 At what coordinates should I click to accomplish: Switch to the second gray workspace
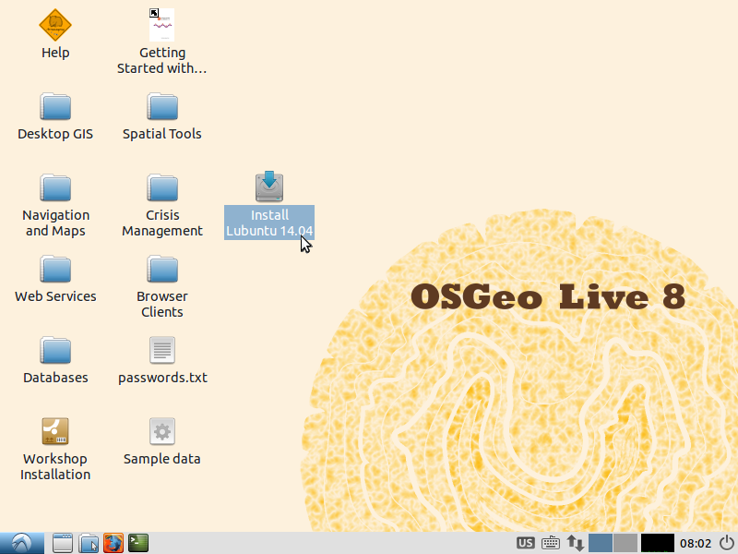point(625,543)
